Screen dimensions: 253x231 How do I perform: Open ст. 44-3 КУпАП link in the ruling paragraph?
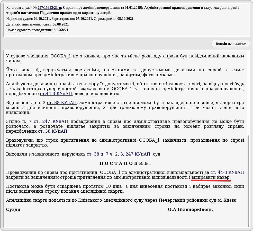pyautogui.click(x=227, y=172)
